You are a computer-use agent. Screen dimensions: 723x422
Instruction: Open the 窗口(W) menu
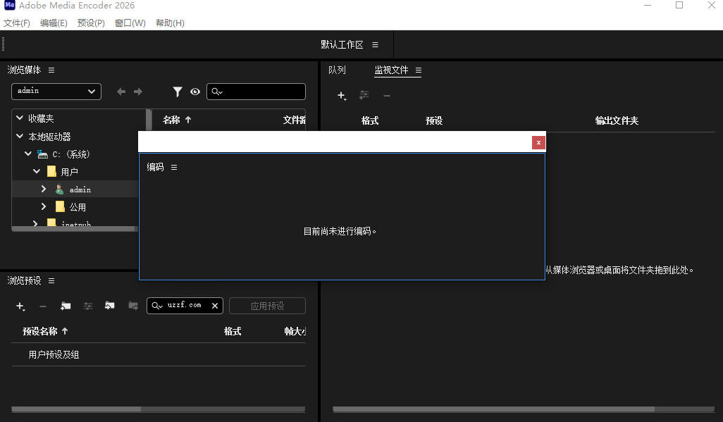coord(130,23)
